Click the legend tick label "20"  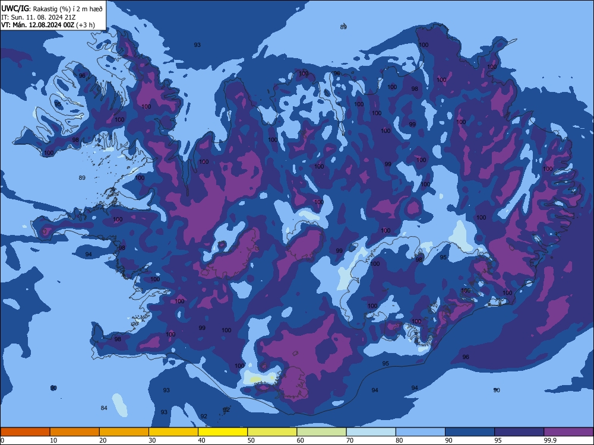(x=103, y=440)
